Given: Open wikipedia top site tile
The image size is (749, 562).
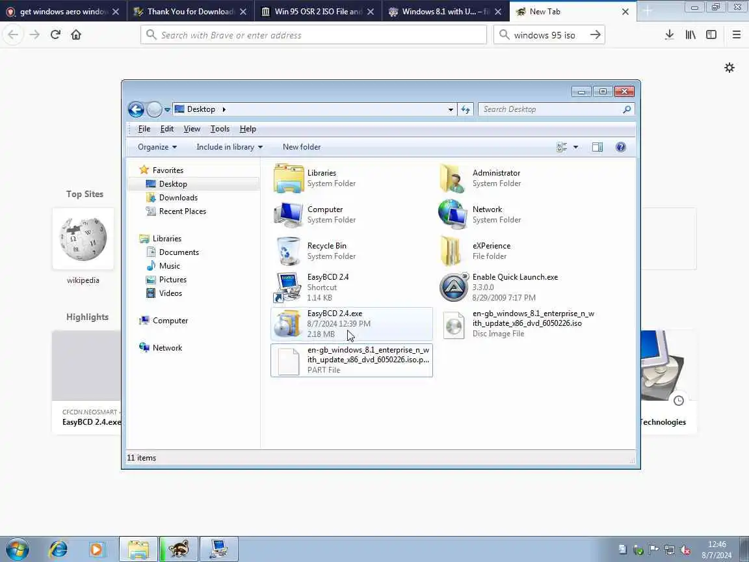Looking at the screenshot, I should pyautogui.click(x=83, y=239).
